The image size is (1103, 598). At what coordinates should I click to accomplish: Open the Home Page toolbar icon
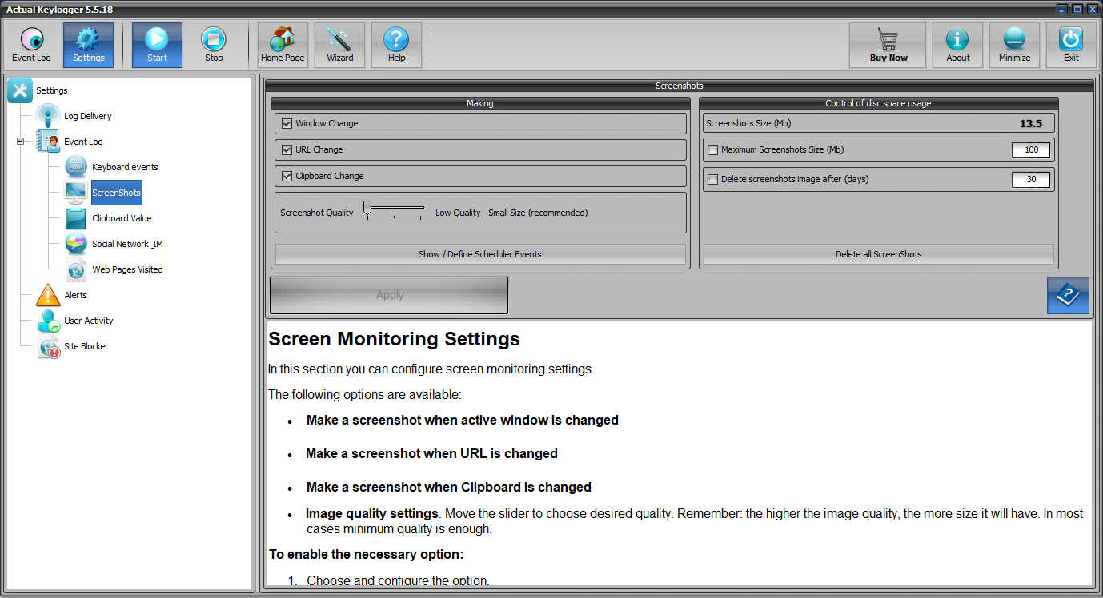(x=283, y=45)
